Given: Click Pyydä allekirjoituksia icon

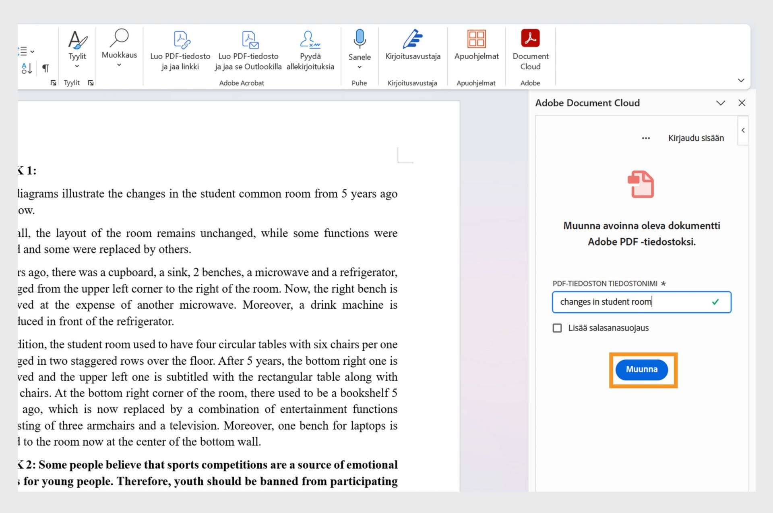Looking at the screenshot, I should click(x=310, y=39).
